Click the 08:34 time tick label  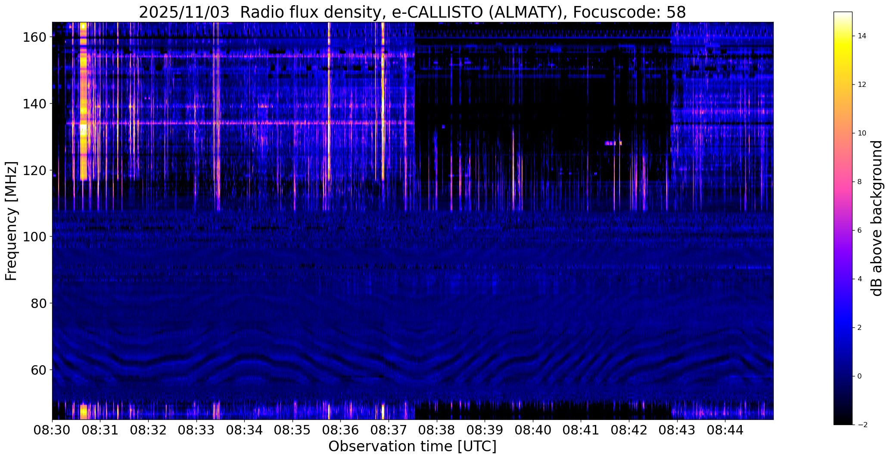pos(244,430)
